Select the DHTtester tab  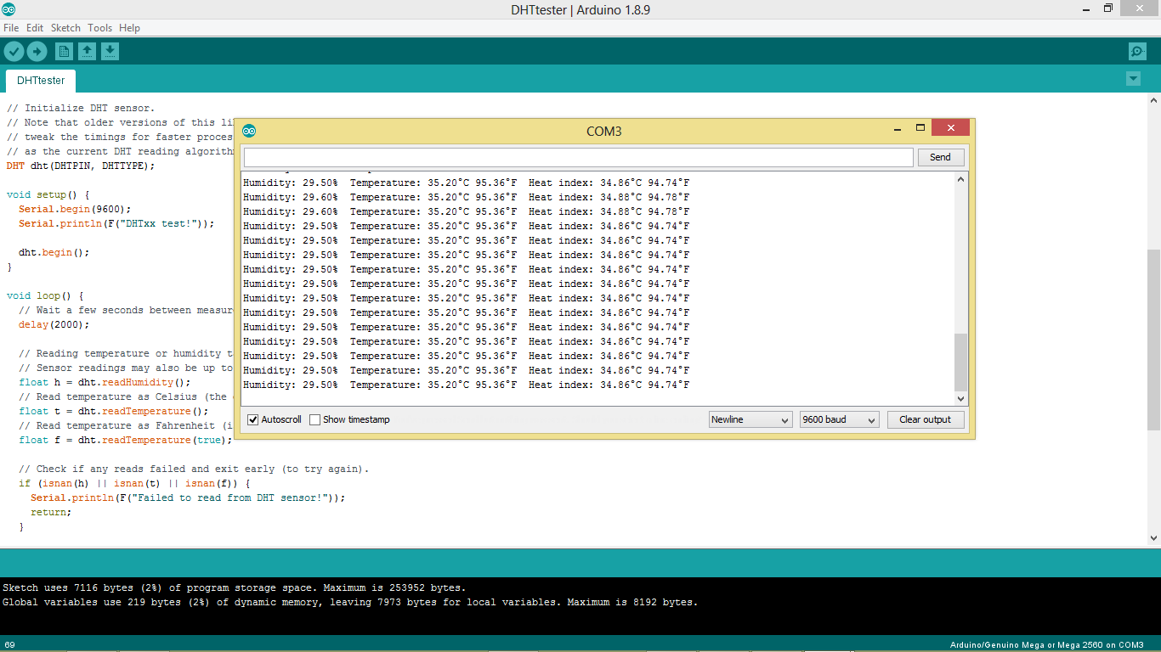[x=41, y=81]
